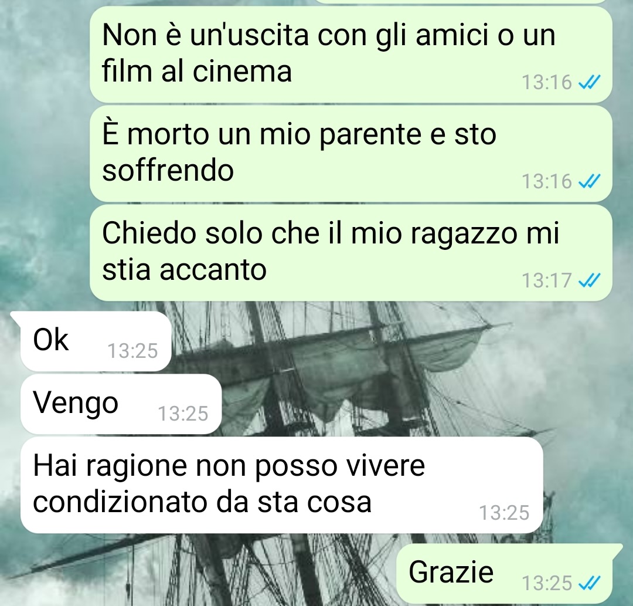Screen dimensions: 633x606
Task: Tap the word 'soffrendo' in the green bubble
Action: point(168,170)
